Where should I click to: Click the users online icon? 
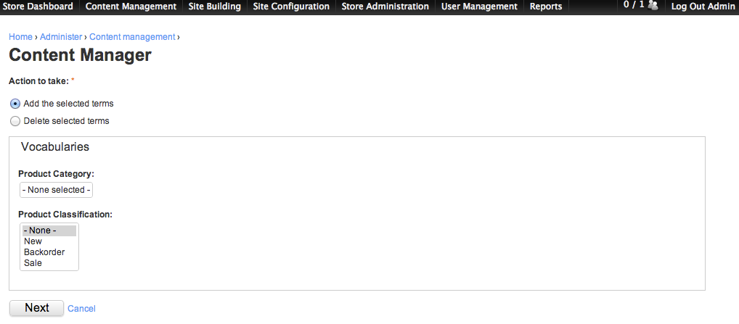pos(653,5)
